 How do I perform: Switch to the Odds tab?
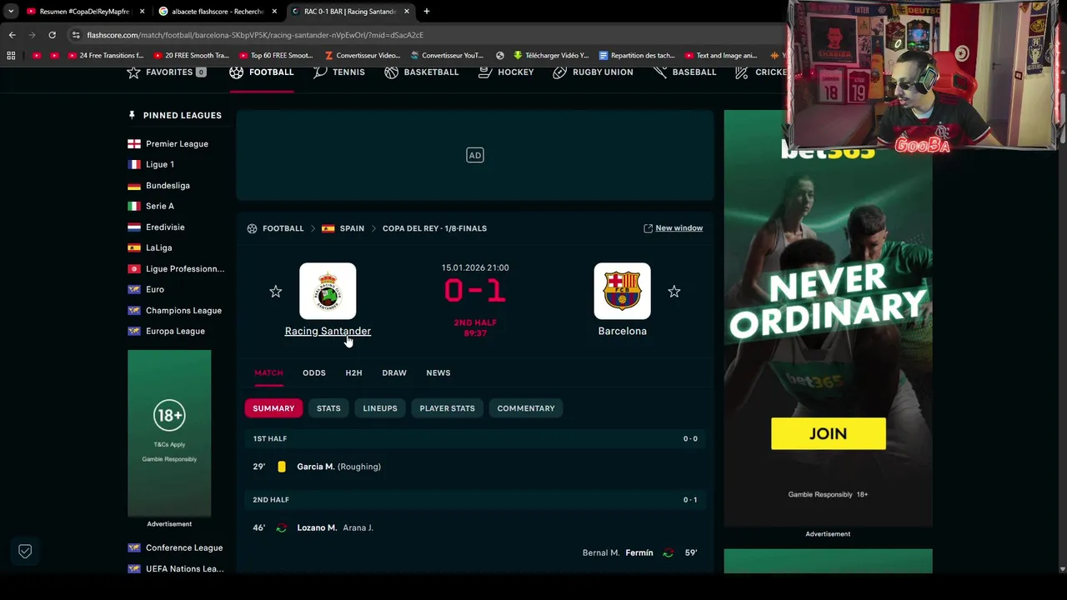pyautogui.click(x=314, y=372)
